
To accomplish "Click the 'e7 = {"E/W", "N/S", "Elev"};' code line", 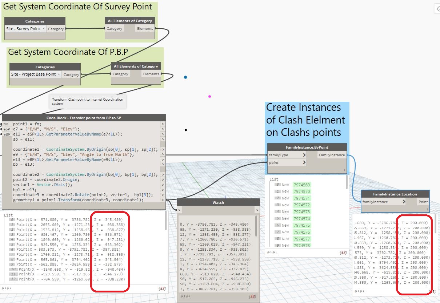I will coord(45,129).
